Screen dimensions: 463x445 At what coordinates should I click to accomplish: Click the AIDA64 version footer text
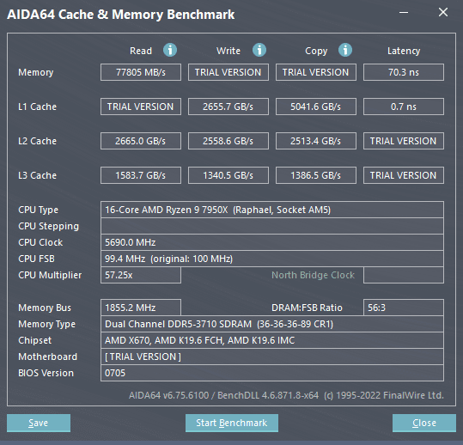[286, 395]
